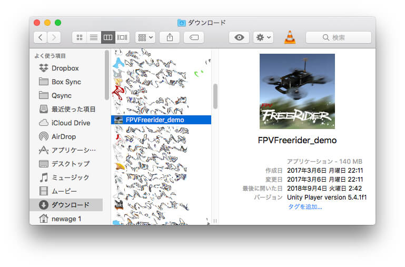Image resolution: width=405 pixels, height=267 pixels.
Task: Switch to Cover Flow view mode
Action: tap(122, 37)
